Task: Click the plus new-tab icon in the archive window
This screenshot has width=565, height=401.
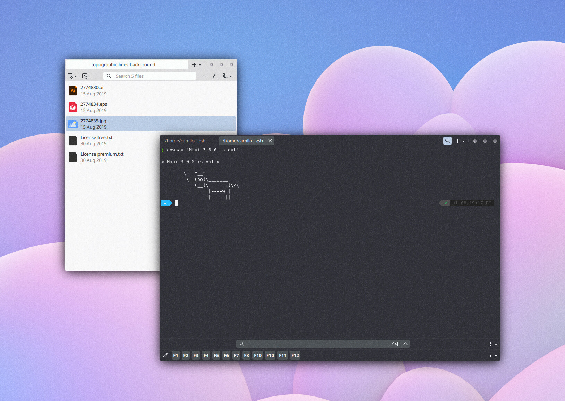Action: pyautogui.click(x=194, y=64)
